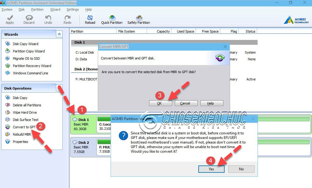This screenshot has width=312, height=188.
Task: Open the System menu
Action: coord(7,9)
